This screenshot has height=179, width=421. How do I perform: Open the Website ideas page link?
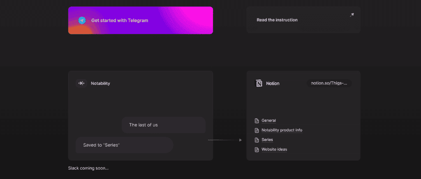click(x=274, y=150)
